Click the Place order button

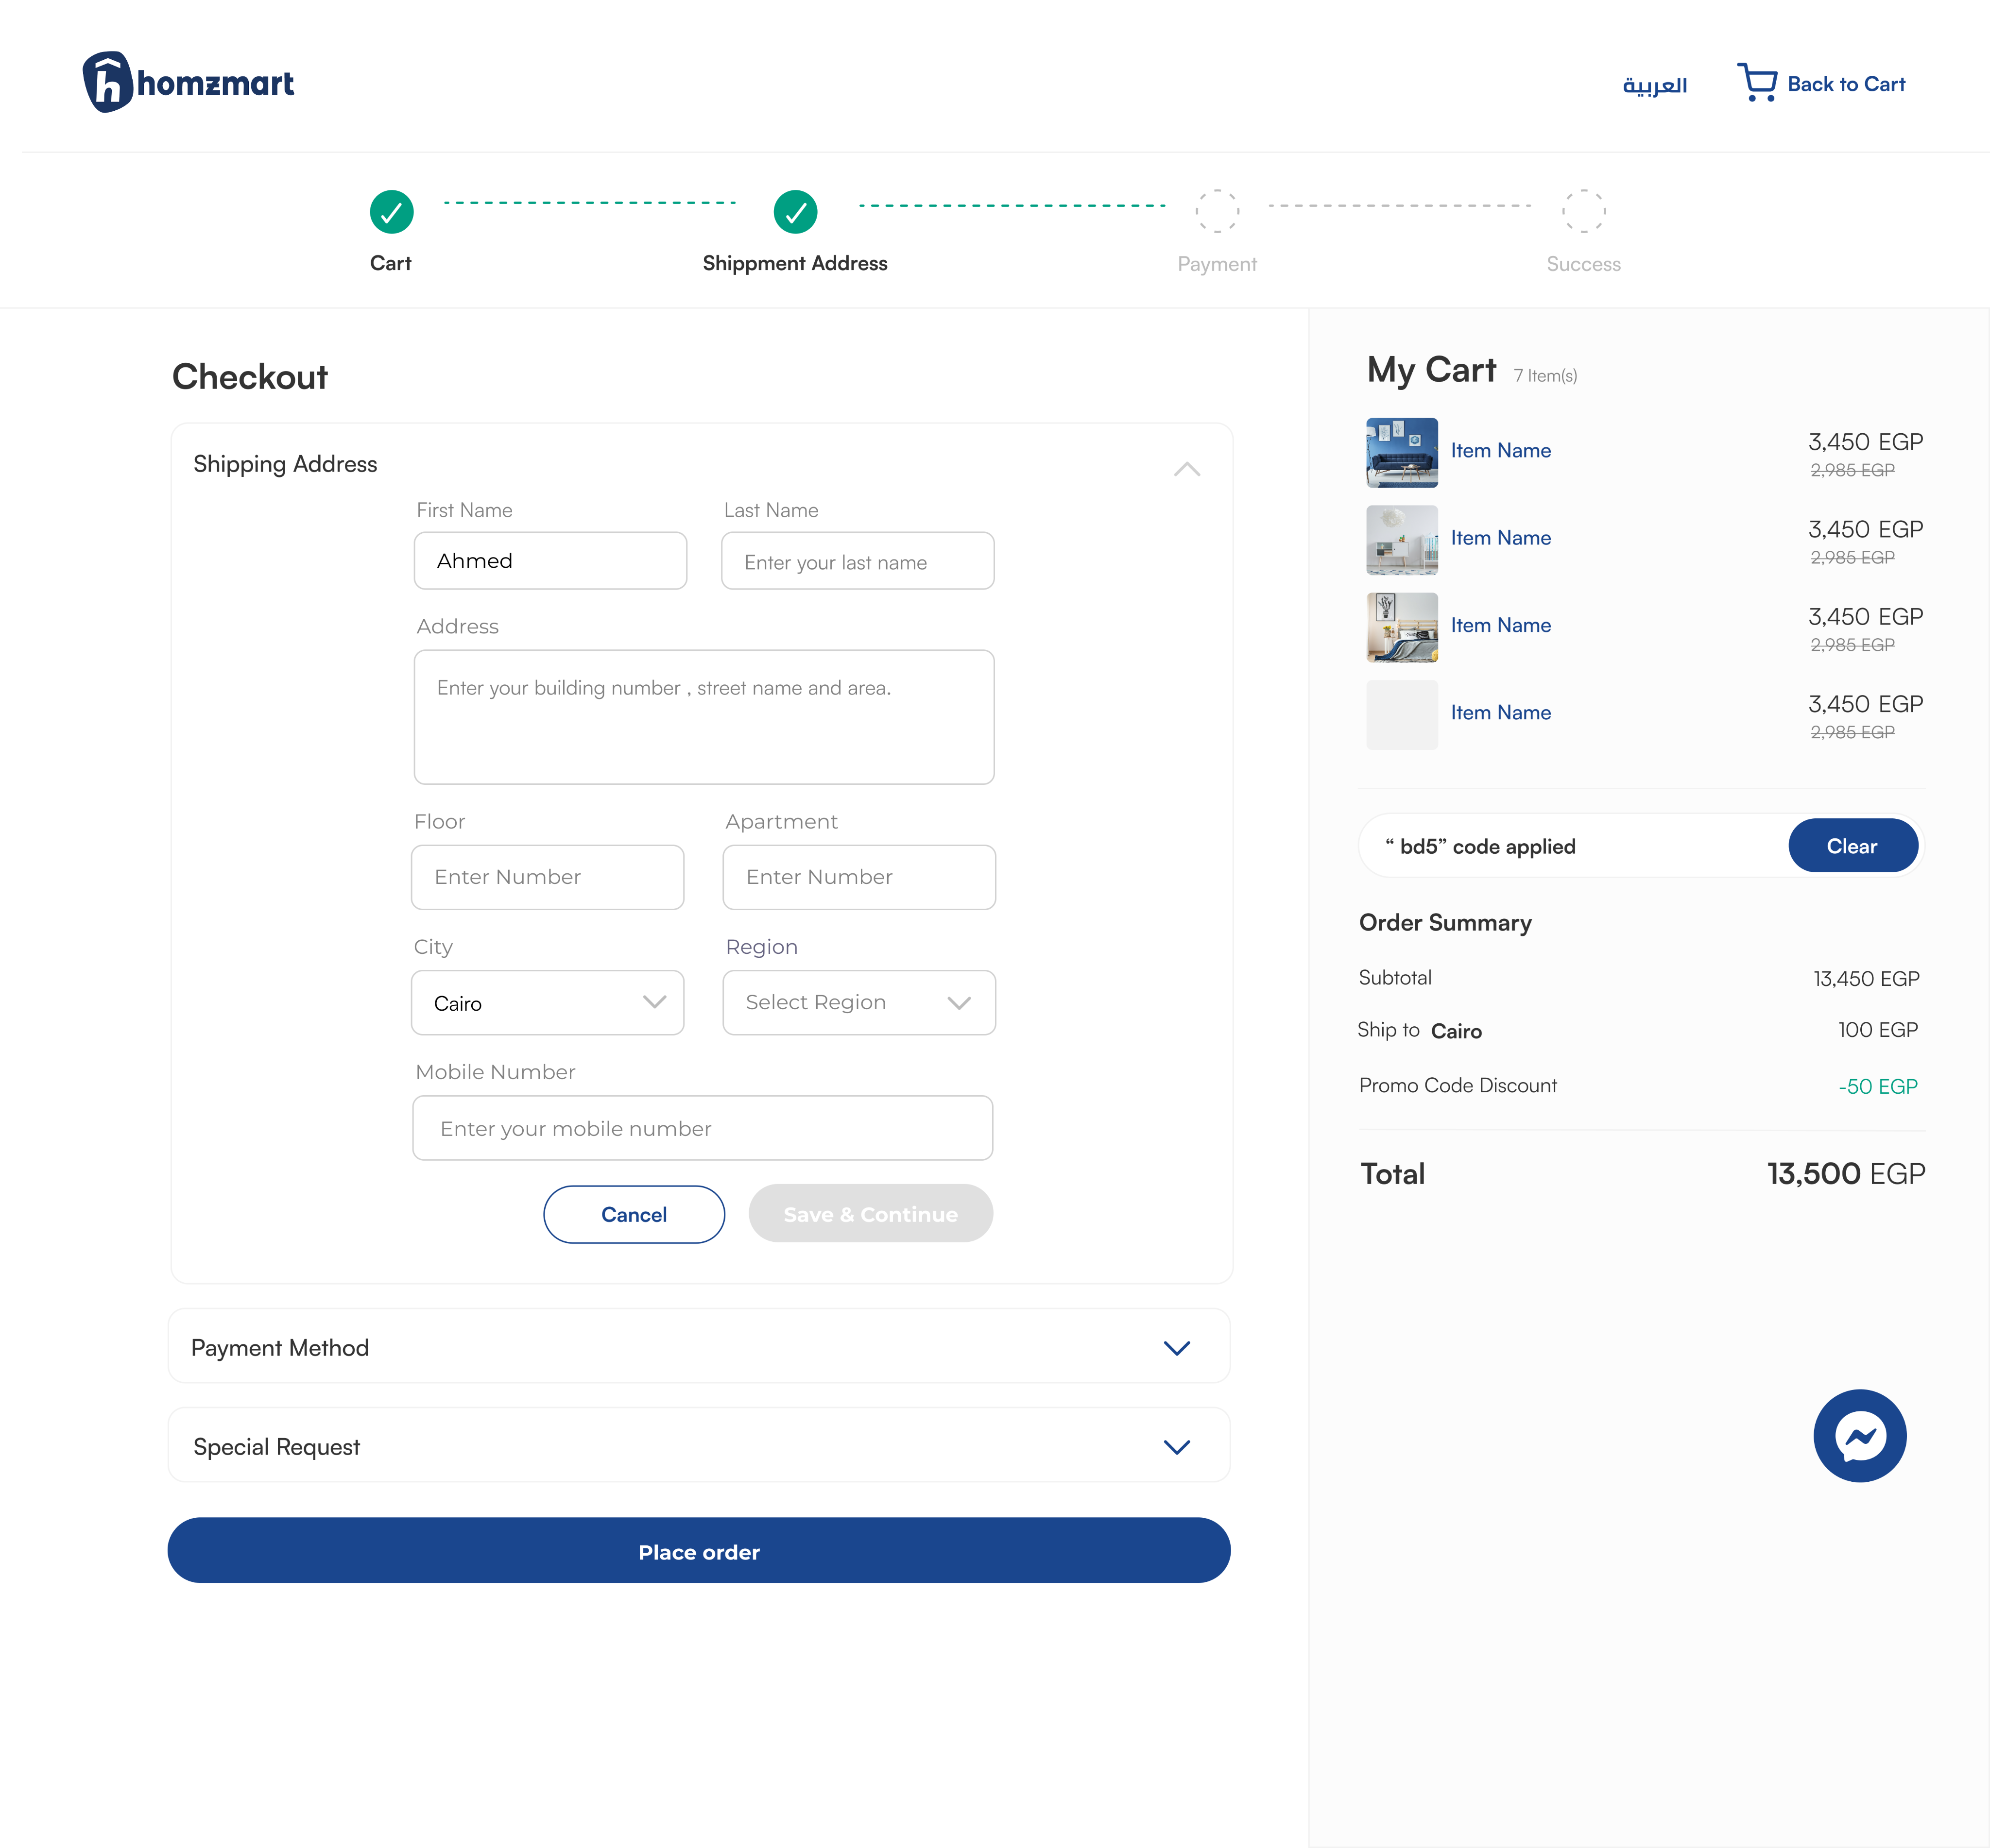pos(698,1550)
